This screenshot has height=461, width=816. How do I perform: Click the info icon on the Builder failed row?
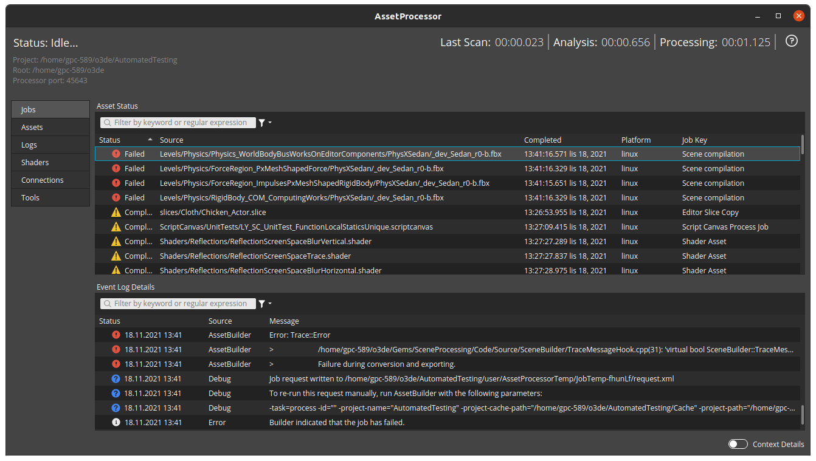[x=115, y=422]
